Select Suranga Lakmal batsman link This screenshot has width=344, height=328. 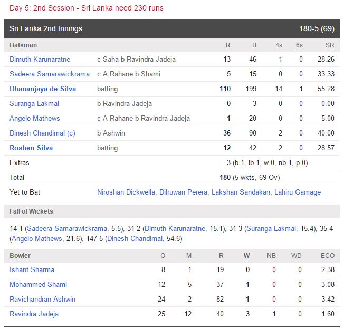click(x=34, y=104)
